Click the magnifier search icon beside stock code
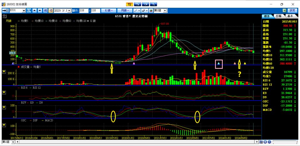The width and height of the screenshot is (300, 146). [x=29, y=10]
